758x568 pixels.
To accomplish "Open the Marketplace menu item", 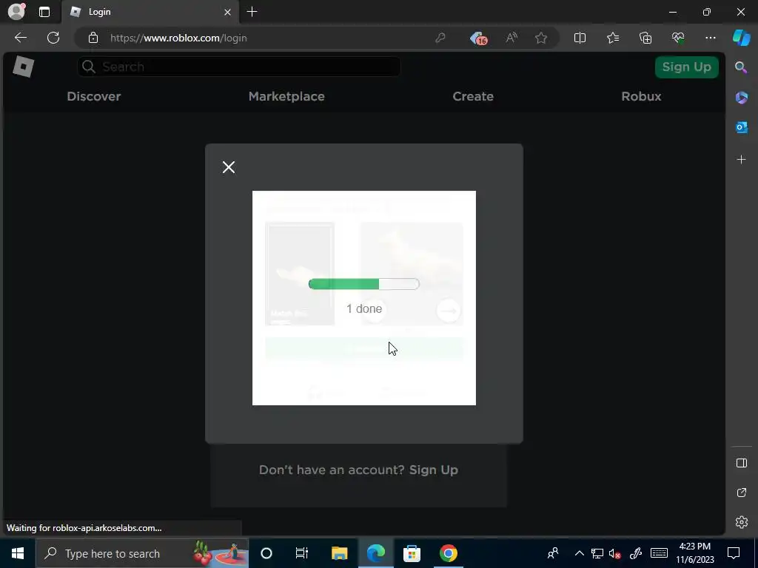I will pos(286,96).
